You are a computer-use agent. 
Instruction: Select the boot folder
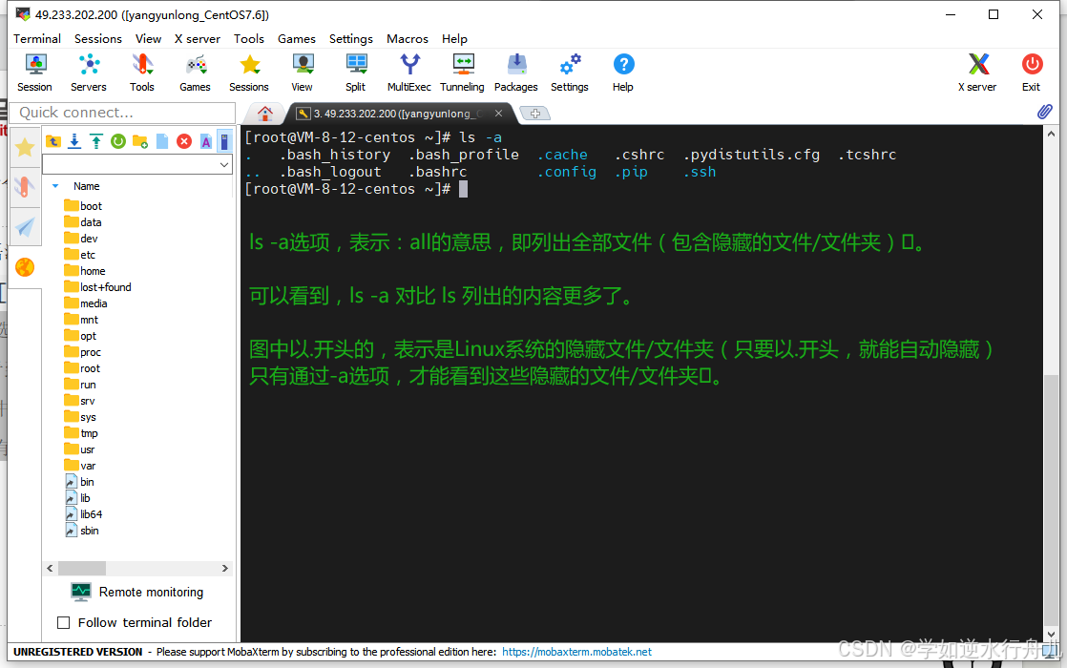click(x=83, y=205)
